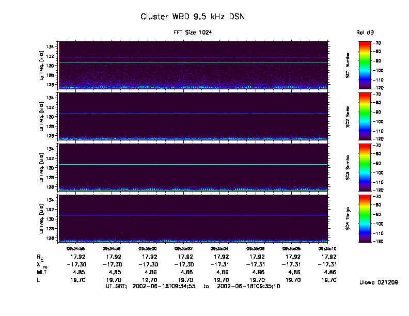
Task: Select the SC1 Rumba color bar
Action: click(365, 65)
